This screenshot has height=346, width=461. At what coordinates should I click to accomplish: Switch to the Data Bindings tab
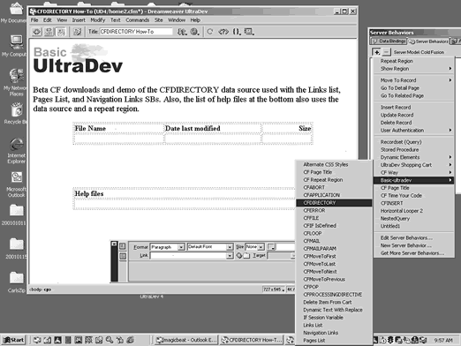[x=389, y=41]
